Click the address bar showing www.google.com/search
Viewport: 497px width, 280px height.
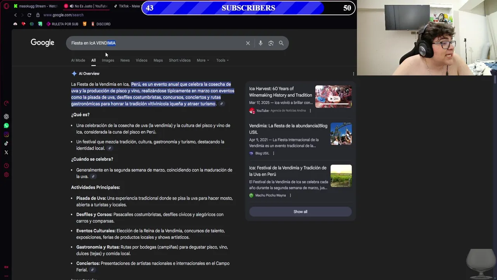(63, 15)
